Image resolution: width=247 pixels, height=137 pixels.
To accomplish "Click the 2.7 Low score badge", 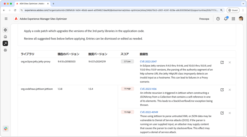I will coord(127,61).
